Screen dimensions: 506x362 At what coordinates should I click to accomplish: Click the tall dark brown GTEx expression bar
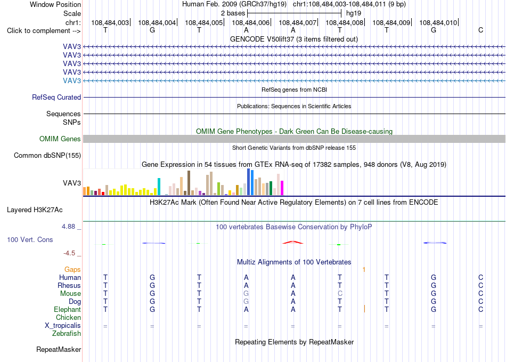(189, 183)
